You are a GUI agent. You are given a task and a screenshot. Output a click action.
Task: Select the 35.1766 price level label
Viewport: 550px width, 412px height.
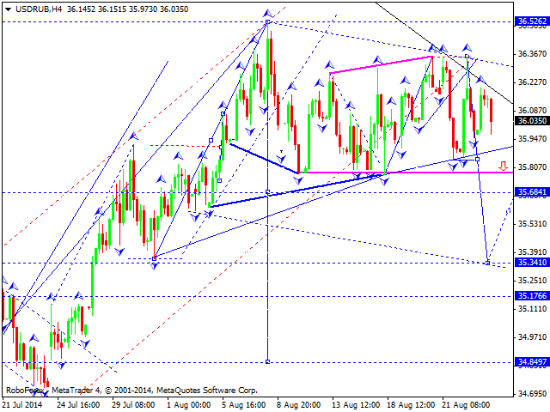[532, 296]
